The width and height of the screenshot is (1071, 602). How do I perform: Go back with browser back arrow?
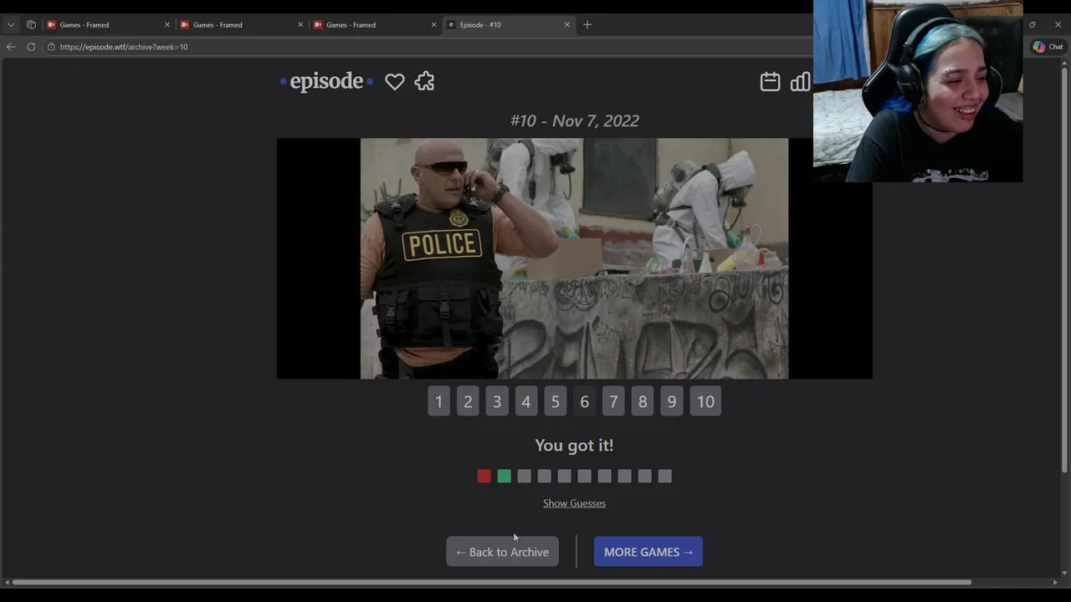coord(11,47)
